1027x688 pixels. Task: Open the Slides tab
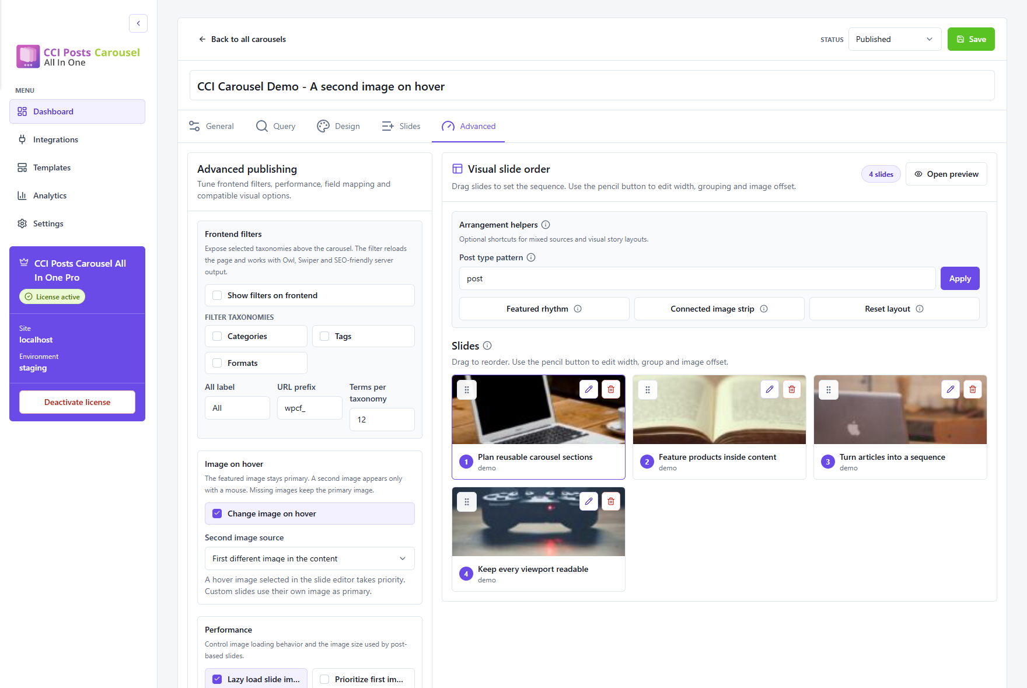(401, 126)
